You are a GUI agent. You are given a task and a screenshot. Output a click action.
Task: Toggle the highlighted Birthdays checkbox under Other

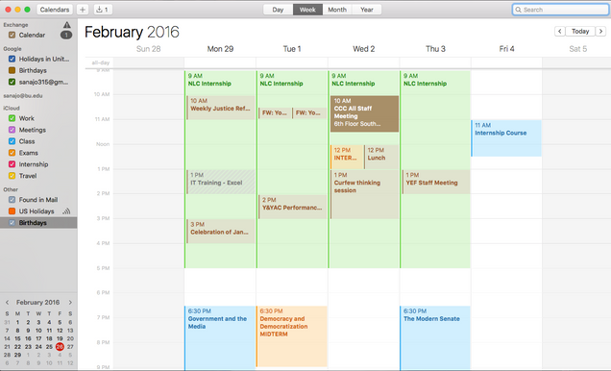(12, 223)
